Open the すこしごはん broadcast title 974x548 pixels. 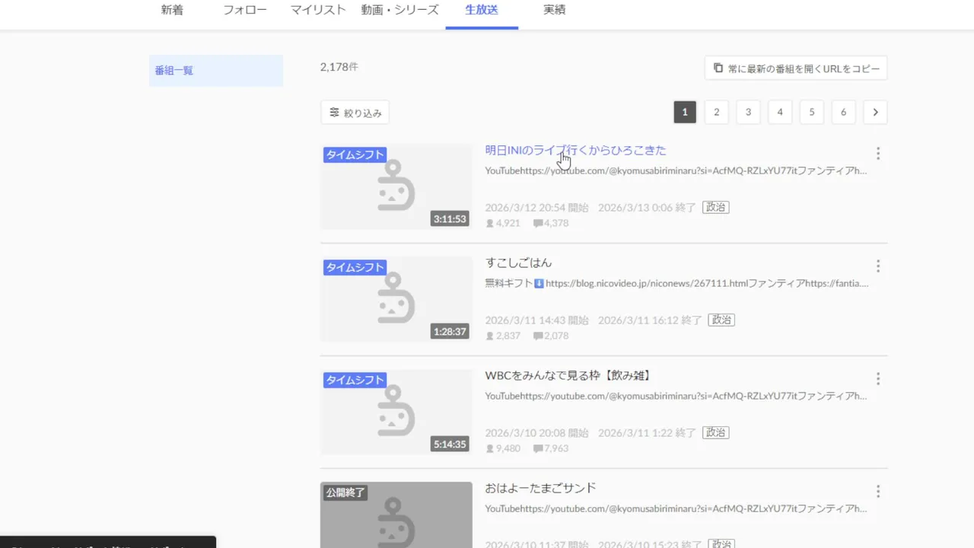(519, 263)
